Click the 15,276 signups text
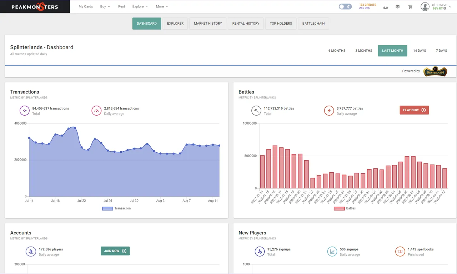This screenshot has width=457, height=274. pyautogui.click(x=279, y=249)
